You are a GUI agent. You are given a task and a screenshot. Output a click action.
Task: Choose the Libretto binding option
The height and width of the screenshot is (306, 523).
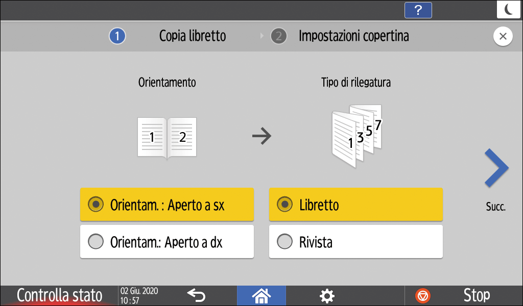(355, 205)
